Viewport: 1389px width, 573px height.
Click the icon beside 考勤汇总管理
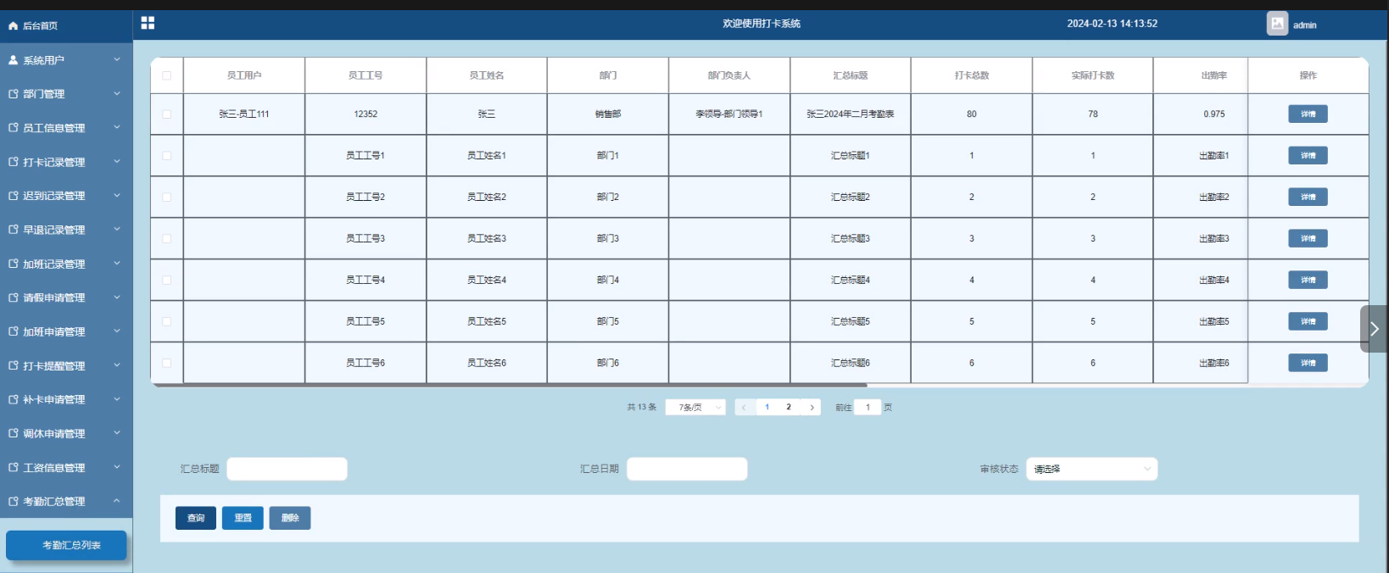[x=13, y=501]
